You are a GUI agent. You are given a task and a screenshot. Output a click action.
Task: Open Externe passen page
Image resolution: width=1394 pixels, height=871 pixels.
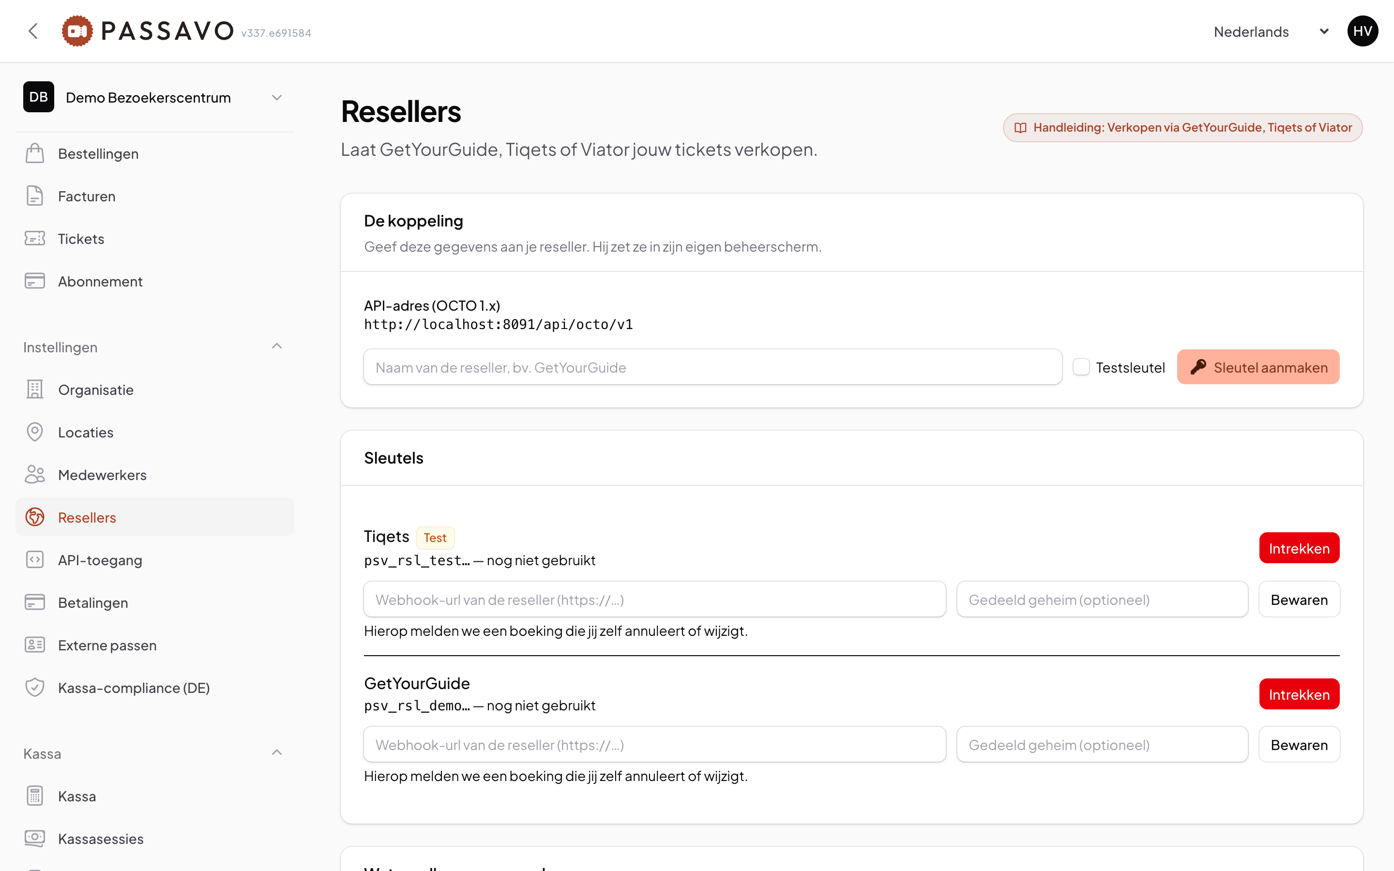(x=154, y=646)
